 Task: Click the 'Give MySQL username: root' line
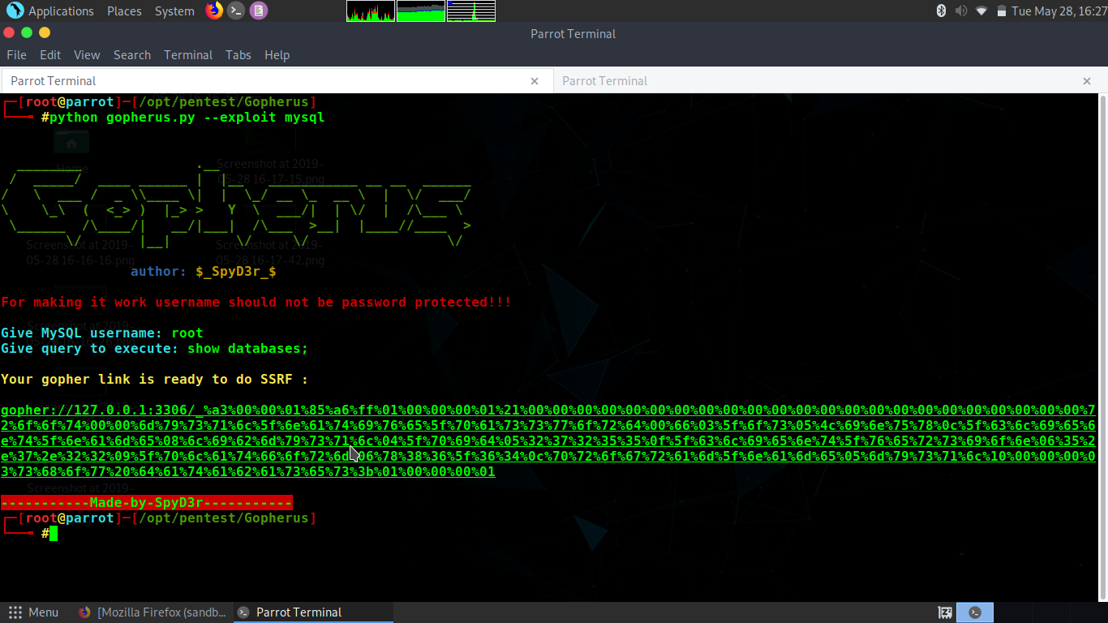click(102, 333)
